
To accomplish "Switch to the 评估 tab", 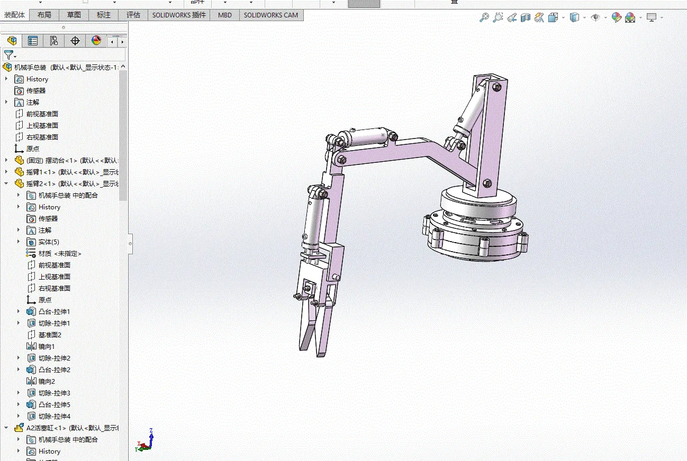I will [133, 15].
